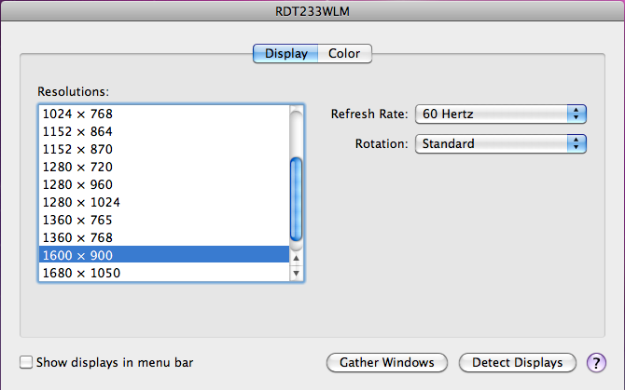Click the Detect Displays button
The height and width of the screenshot is (390, 625).
(517, 362)
